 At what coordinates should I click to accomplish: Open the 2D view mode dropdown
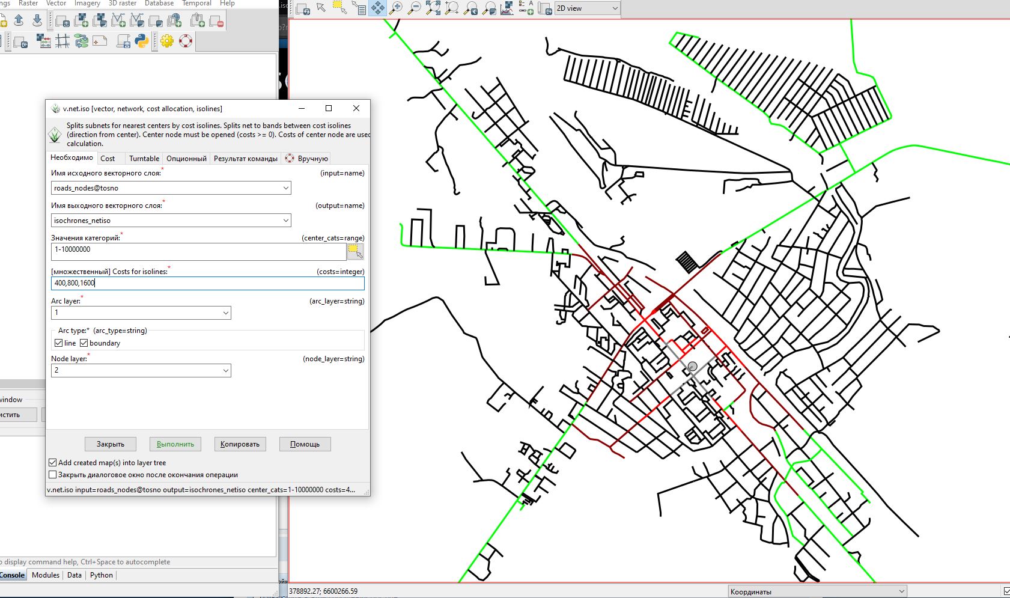click(x=586, y=8)
